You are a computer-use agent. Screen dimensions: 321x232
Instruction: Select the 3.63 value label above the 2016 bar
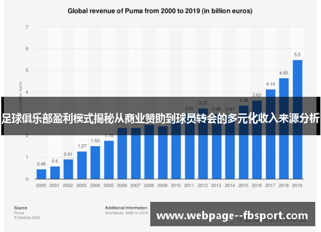(x=257, y=95)
